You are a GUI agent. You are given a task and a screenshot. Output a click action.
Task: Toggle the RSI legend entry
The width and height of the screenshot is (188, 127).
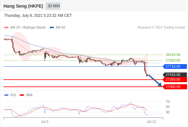10,95
